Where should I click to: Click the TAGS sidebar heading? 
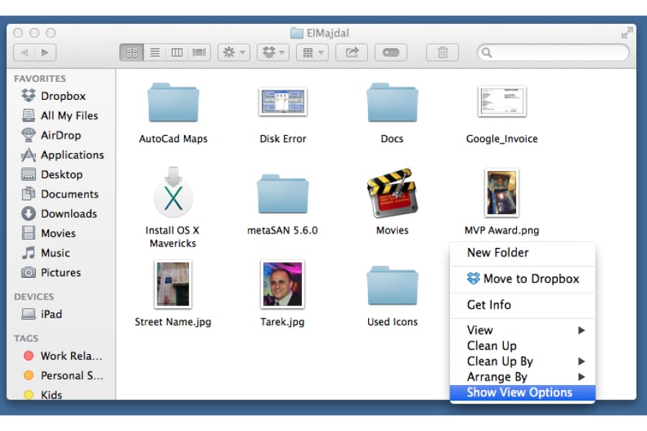coord(26,338)
